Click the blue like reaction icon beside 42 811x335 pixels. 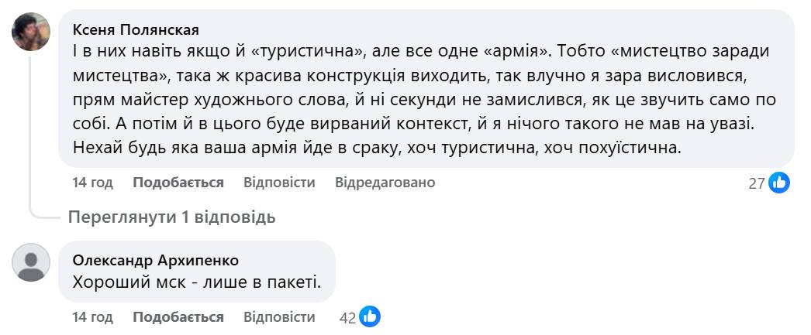point(370,317)
